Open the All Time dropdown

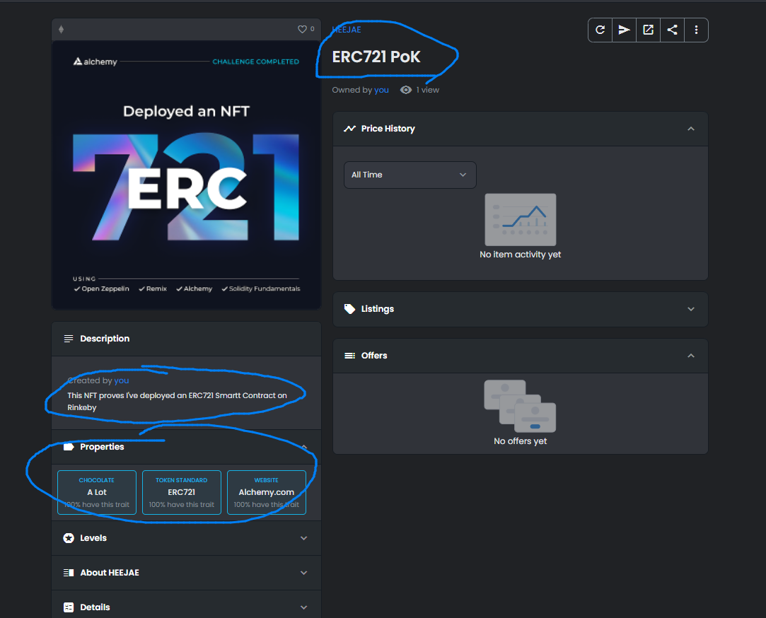[x=410, y=175]
